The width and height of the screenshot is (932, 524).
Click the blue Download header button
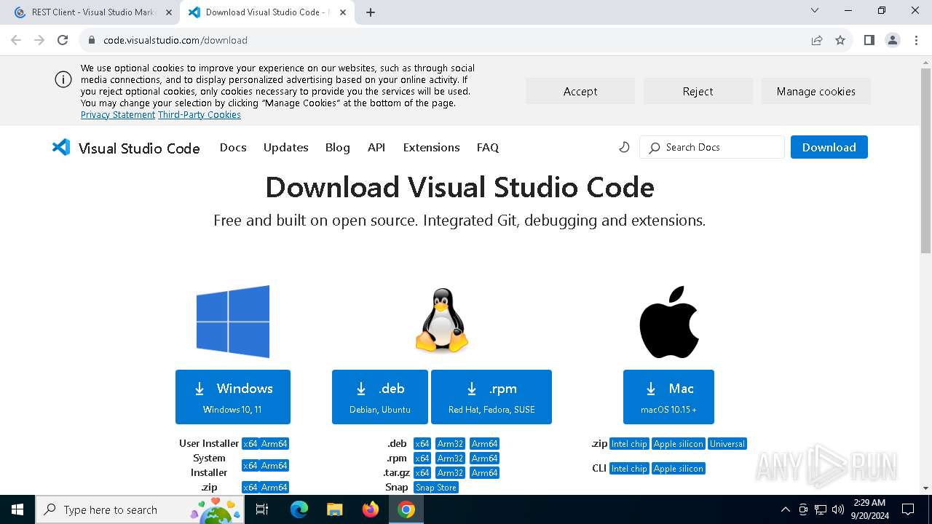point(829,147)
